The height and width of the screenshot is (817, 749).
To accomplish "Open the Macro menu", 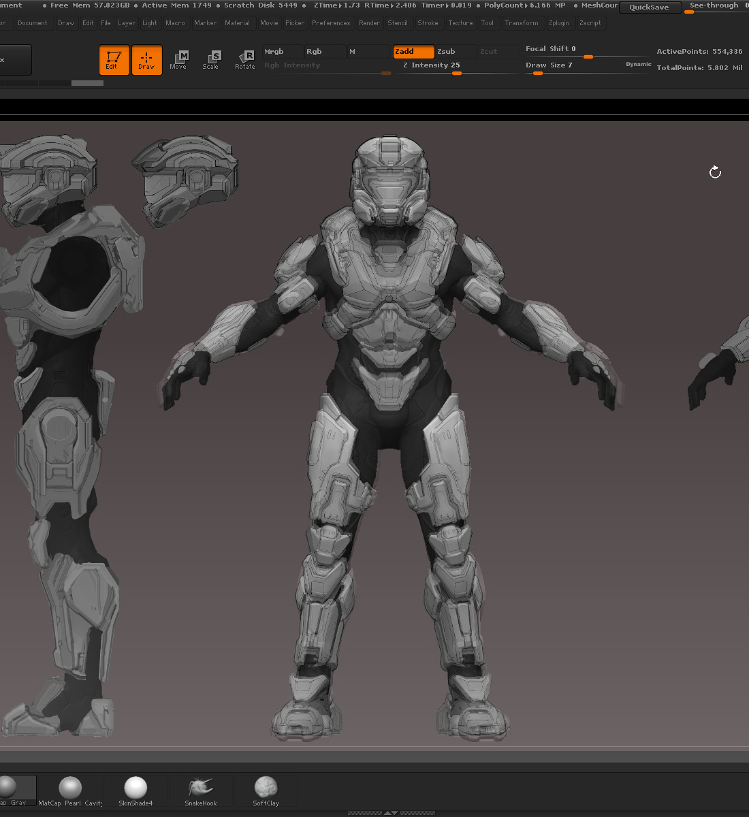I will [x=175, y=23].
